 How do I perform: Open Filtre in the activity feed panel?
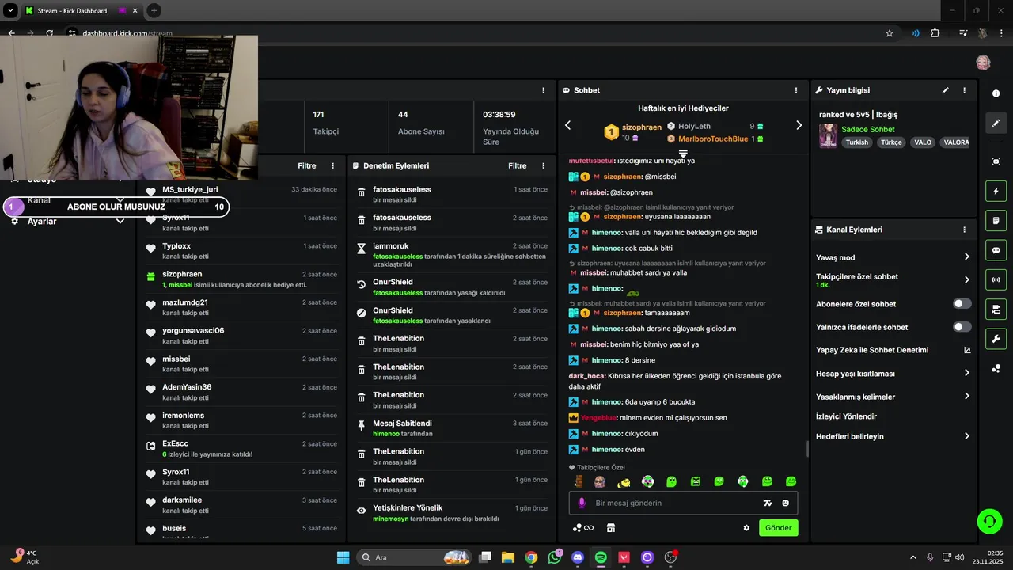click(307, 165)
